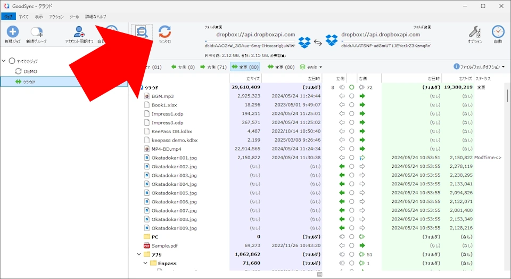Click フォルダ変更 above the dbid:AAATSNF path

pyautogui.click(x=422, y=27)
